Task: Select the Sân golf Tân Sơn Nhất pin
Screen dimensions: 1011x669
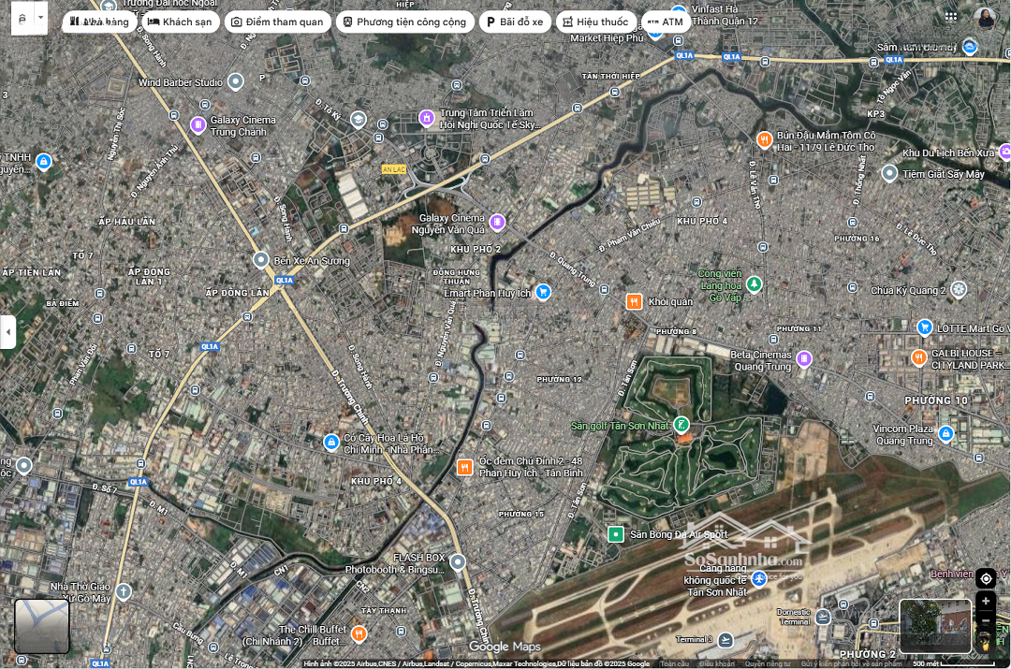Action: [681, 426]
